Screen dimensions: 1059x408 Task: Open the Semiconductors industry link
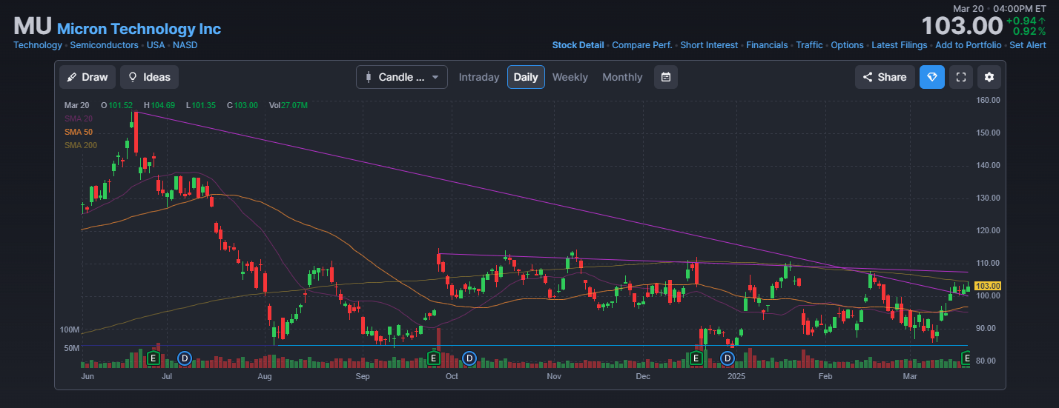tap(104, 45)
